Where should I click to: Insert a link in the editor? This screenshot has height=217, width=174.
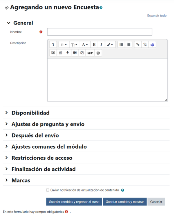(138, 45)
